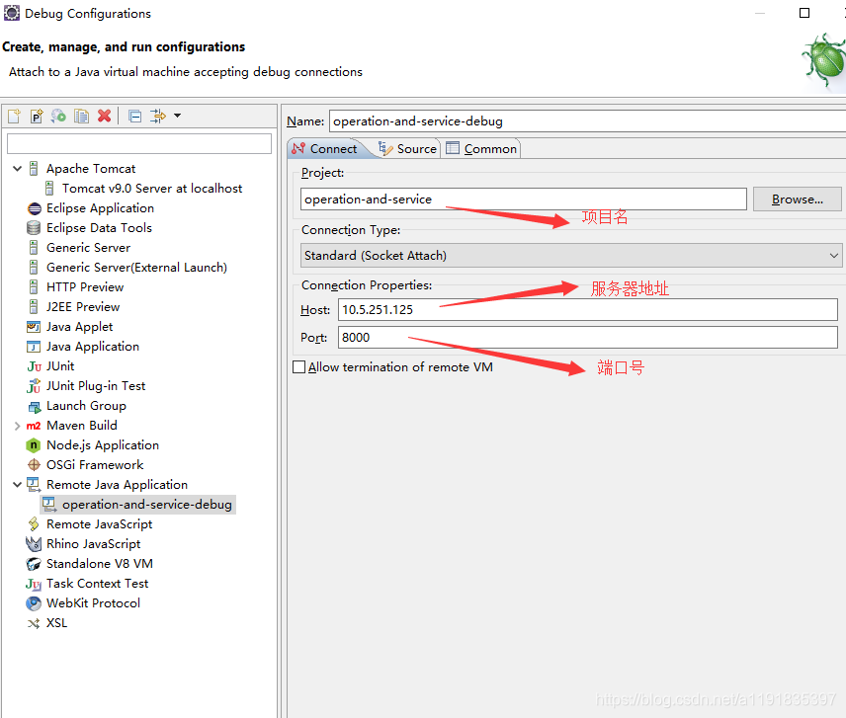Click the Project text field
The height and width of the screenshot is (718, 846).
click(x=524, y=199)
